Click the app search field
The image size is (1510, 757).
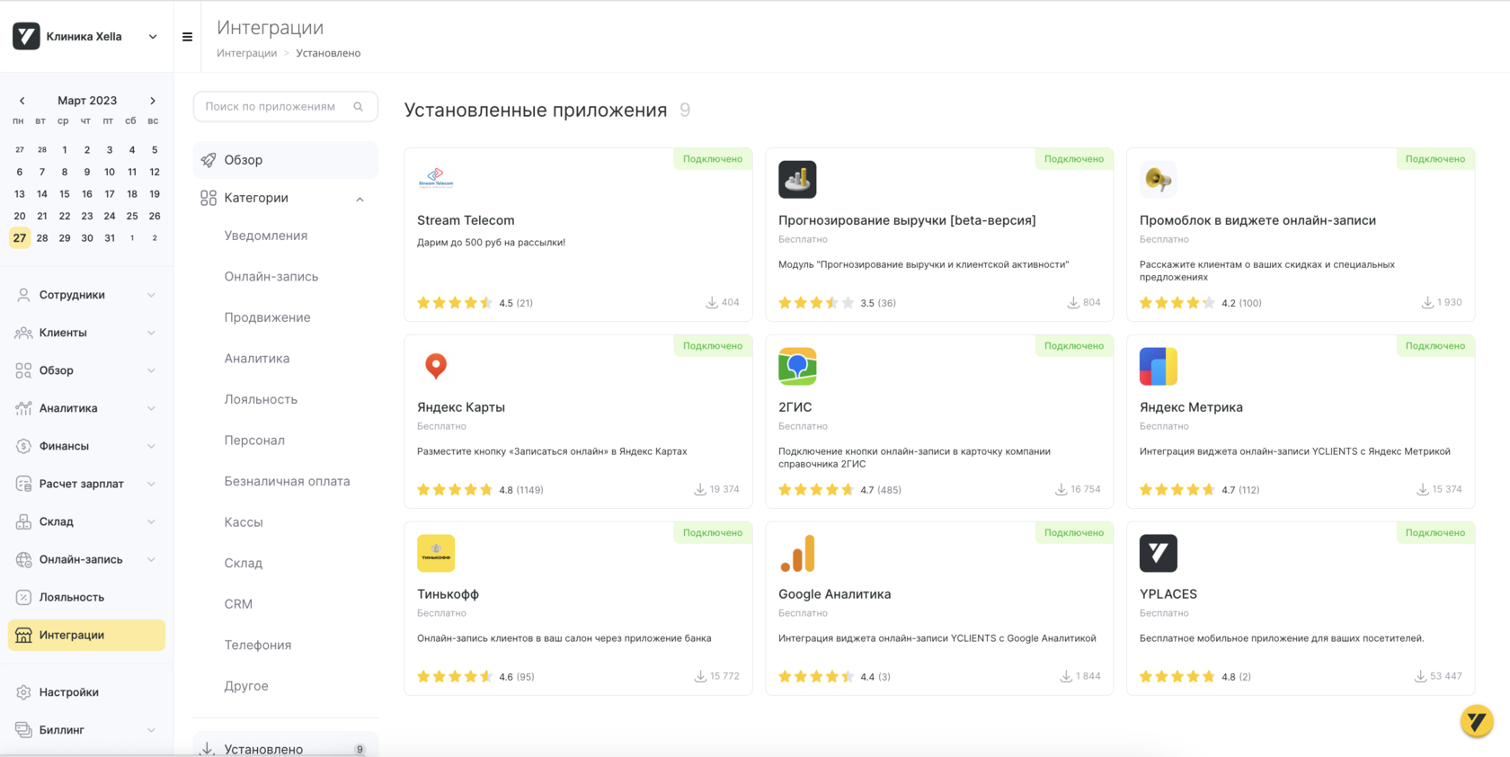pos(276,106)
